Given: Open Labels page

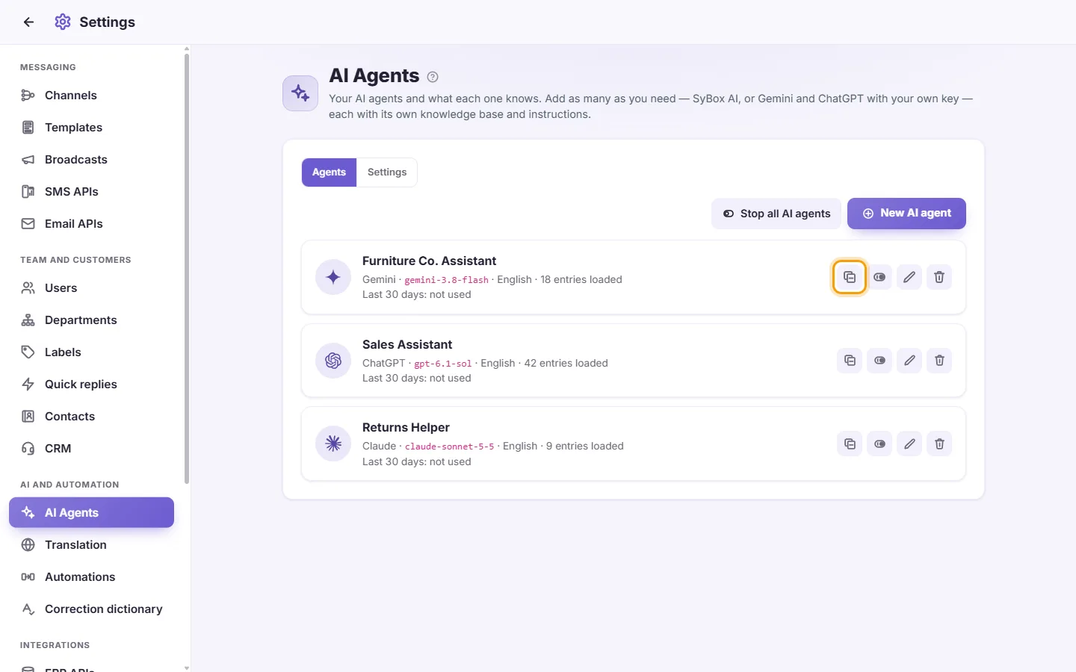Looking at the screenshot, I should click(91, 352).
